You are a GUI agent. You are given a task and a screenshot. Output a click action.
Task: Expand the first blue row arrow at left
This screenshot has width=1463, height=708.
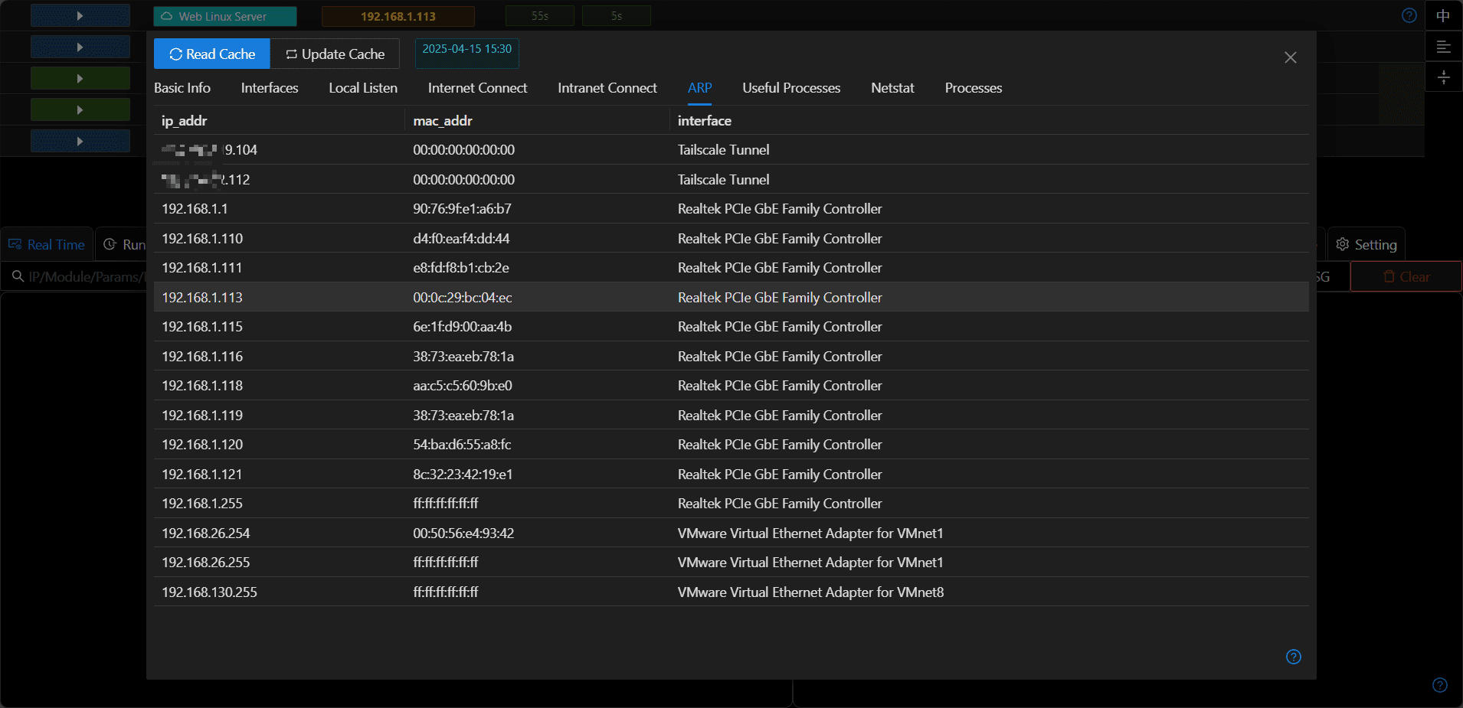[80, 15]
